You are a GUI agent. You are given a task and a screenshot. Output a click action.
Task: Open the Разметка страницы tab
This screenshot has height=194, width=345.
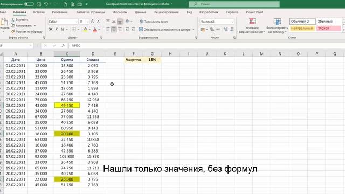[x=91, y=12]
